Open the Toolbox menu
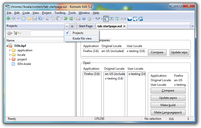This screenshot has width=201, height=128. (60, 13)
